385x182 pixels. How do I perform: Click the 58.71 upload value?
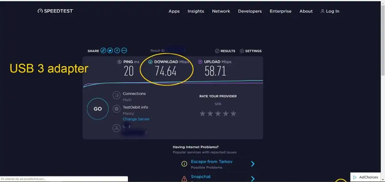click(215, 71)
